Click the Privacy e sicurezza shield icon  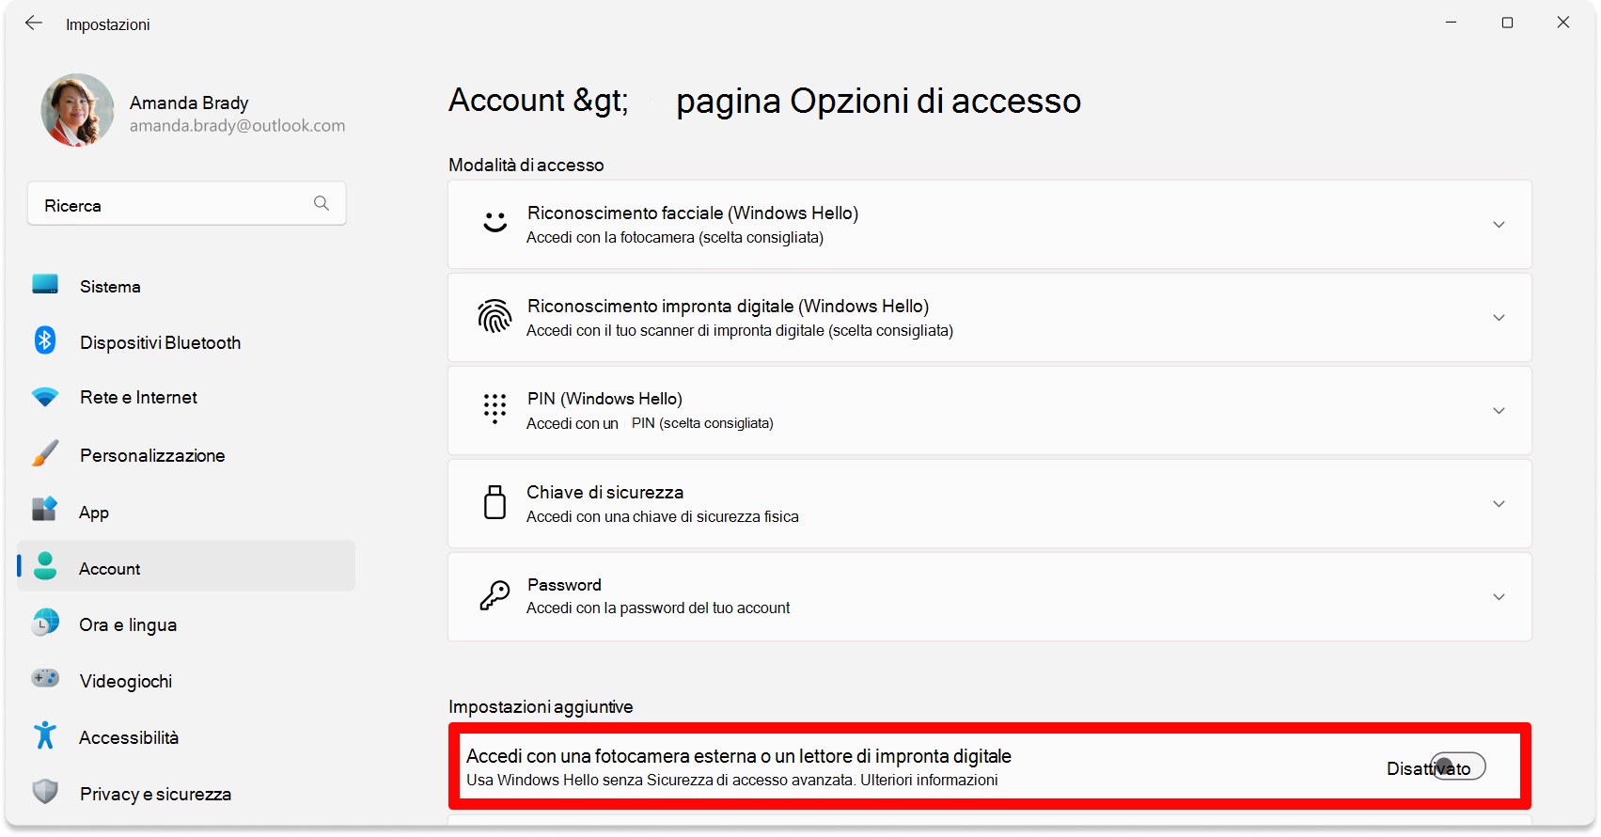click(45, 792)
